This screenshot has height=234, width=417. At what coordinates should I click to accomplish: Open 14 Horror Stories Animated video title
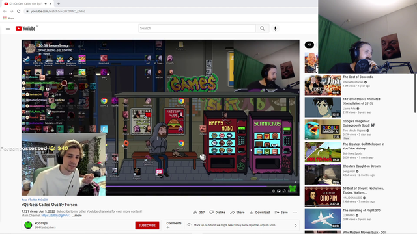362,101
